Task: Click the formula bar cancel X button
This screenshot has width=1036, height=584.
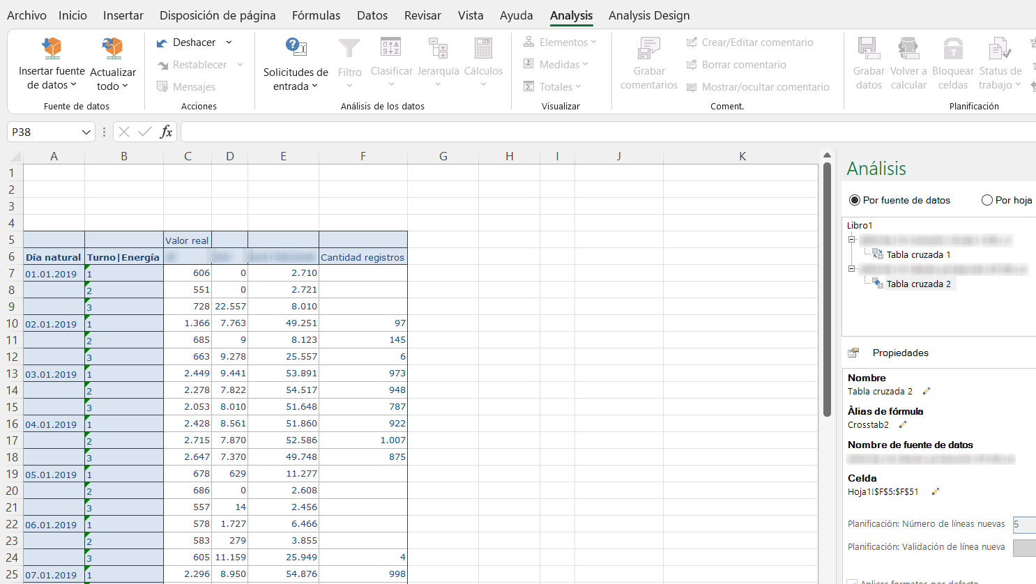Action: 124,132
